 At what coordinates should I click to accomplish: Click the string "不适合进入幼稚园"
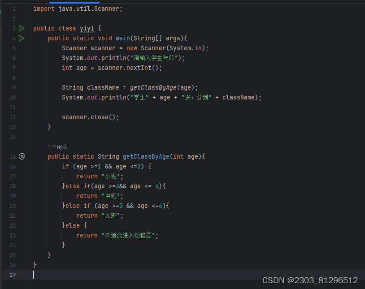(x=128, y=236)
